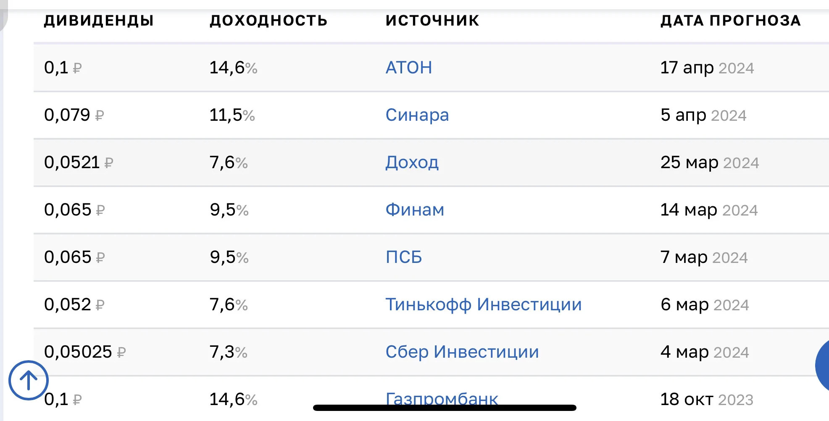This screenshot has width=829, height=421.
Task: Select the 11,5% yield cell
Action: (x=232, y=115)
